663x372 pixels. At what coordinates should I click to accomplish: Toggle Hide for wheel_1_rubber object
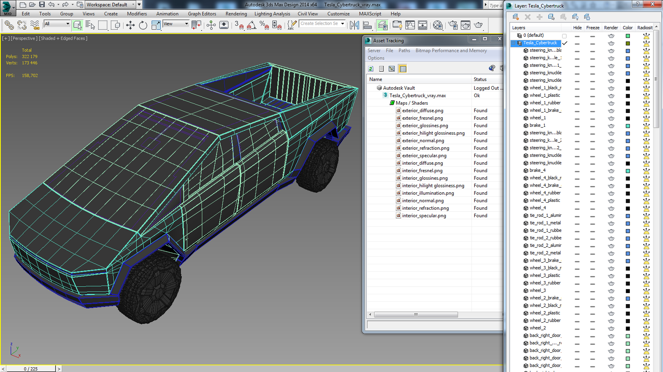(x=577, y=103)
